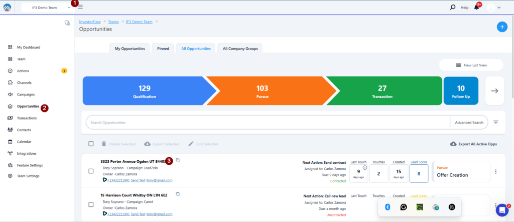
Task: Open Integrations in the sidebar
Action: [x=27, y=154]
